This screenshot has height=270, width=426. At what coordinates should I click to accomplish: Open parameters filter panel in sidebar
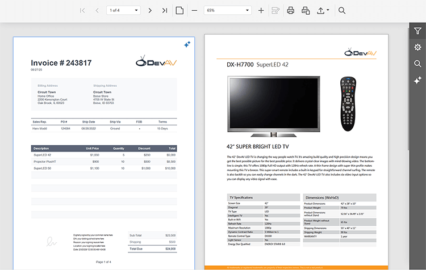tap(417, 31)
